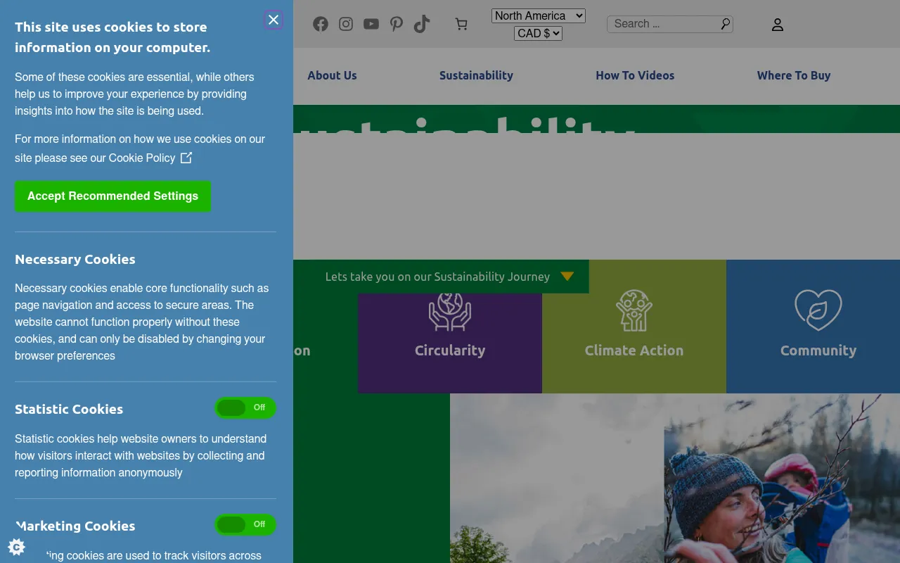This screenshot has height=563, width=900.
Task: Click the Necessary Cookies heading
Action: pyautogui.click(x=75, y=259)
